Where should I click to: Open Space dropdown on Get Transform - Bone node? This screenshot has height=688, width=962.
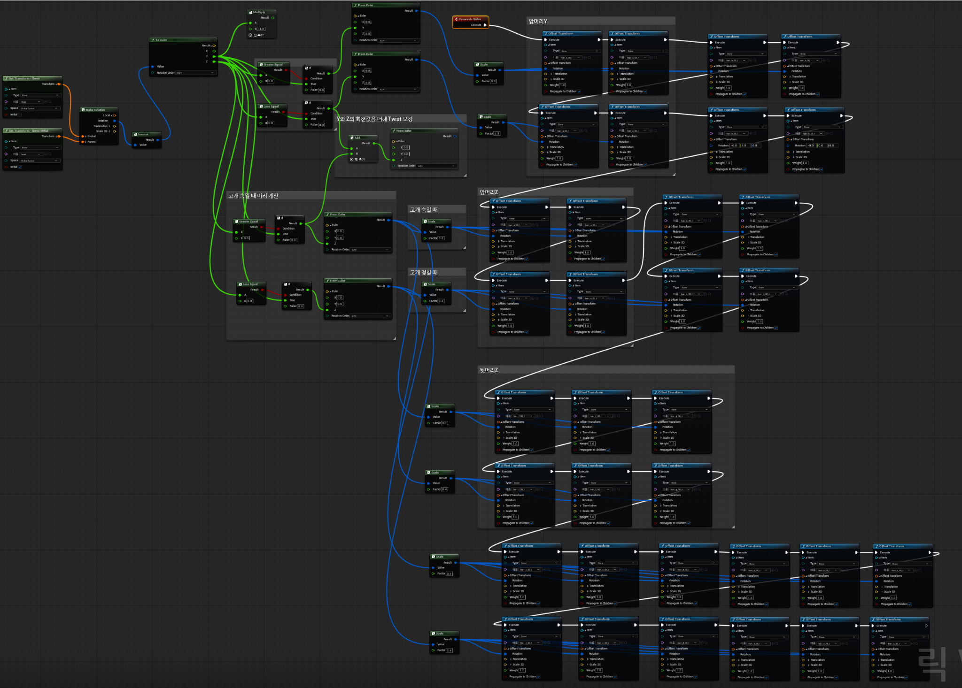[40, 108]
